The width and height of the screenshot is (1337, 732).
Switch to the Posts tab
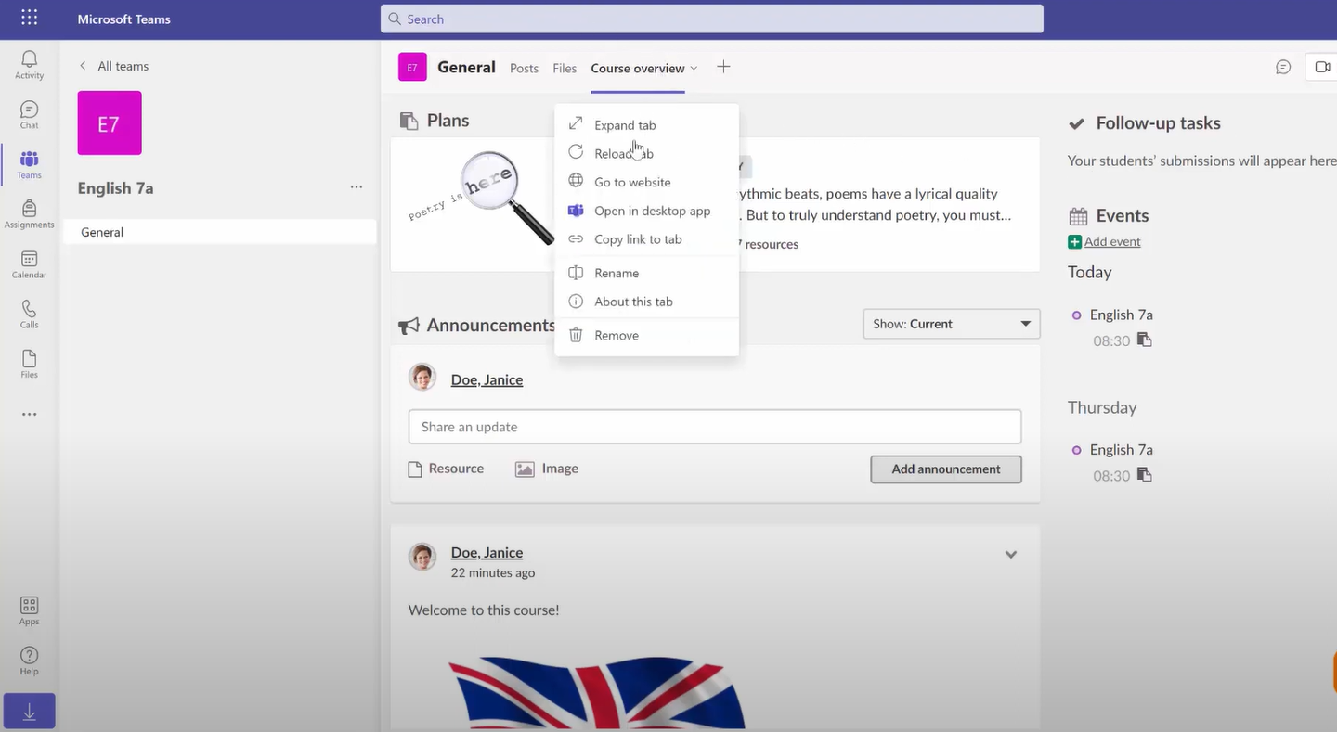click(x=524, y=68)
